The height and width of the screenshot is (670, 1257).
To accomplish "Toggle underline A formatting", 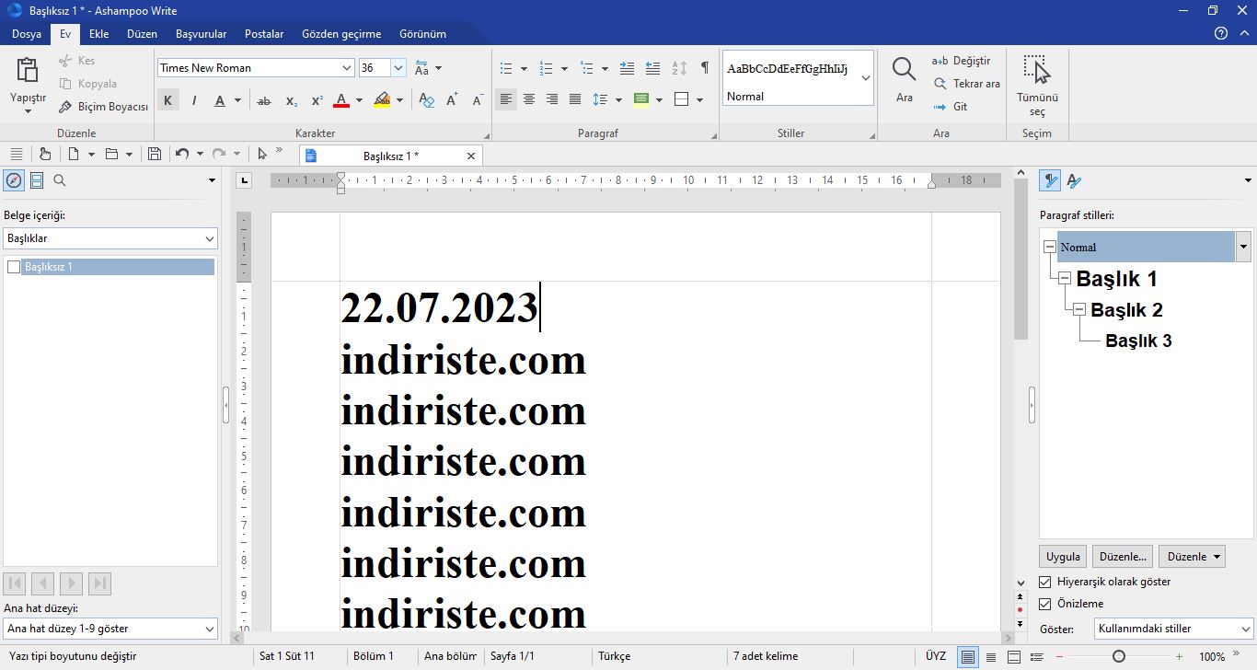I will coord(220,100).
